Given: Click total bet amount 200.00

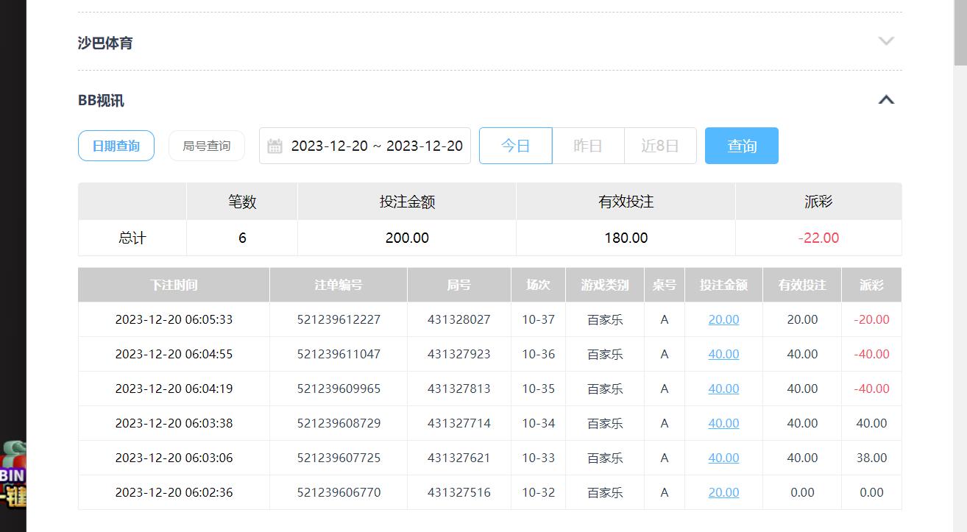Looking at the screenshot, I should (x=407, y=238).
